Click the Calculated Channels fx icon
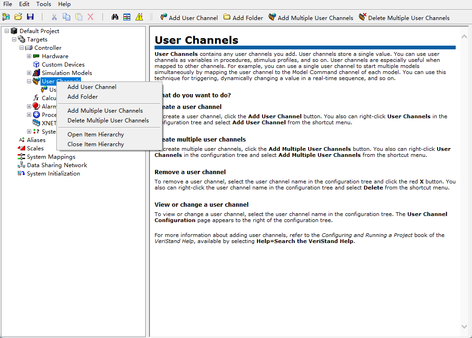Image resolution: width=472 pixels, height=338 pixels. (36, 98)
